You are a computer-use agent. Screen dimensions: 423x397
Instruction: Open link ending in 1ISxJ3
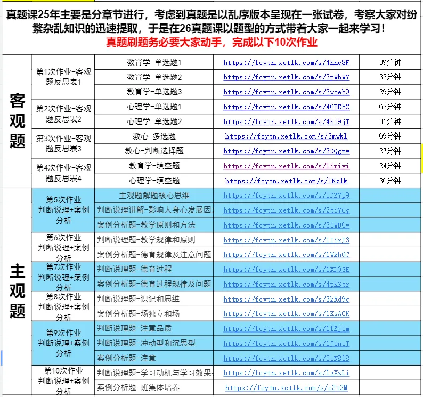[x=286, y=240]
